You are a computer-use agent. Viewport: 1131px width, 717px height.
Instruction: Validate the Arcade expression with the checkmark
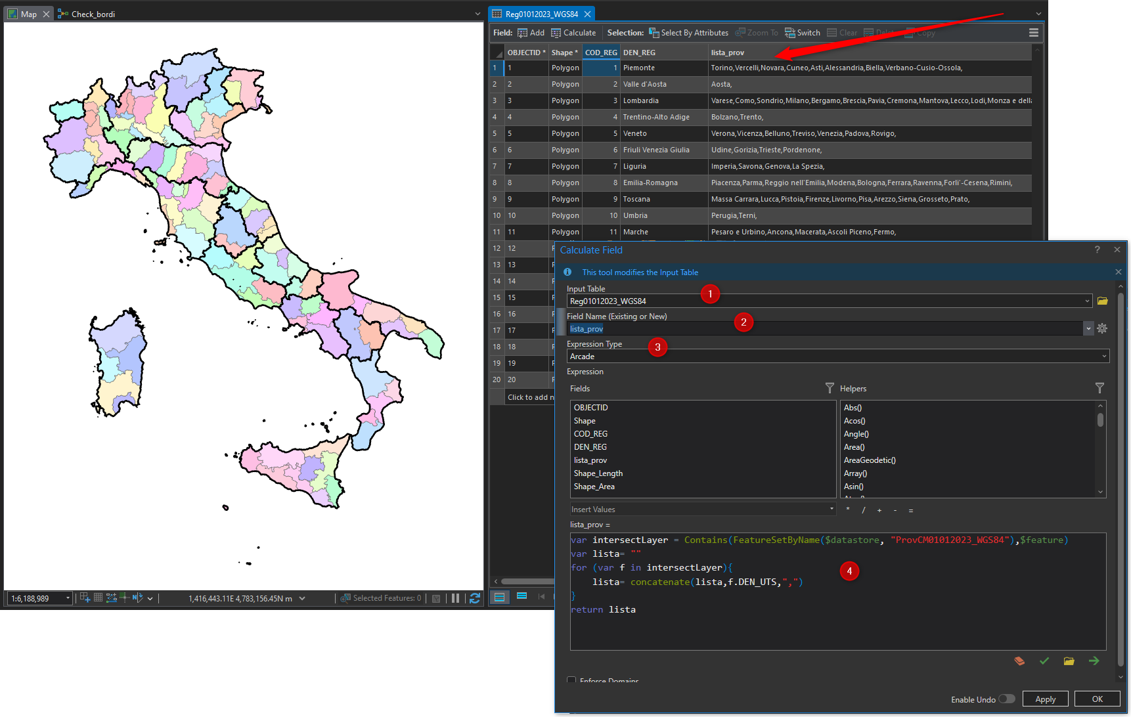(x=1044, y=661)
